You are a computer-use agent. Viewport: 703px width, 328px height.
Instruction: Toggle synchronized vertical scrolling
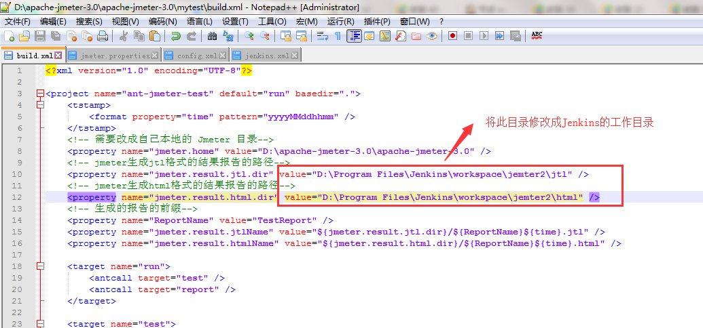(x=285, y=36)
